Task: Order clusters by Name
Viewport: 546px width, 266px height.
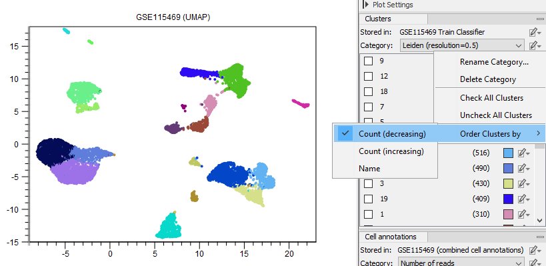Action: (385, 169)
